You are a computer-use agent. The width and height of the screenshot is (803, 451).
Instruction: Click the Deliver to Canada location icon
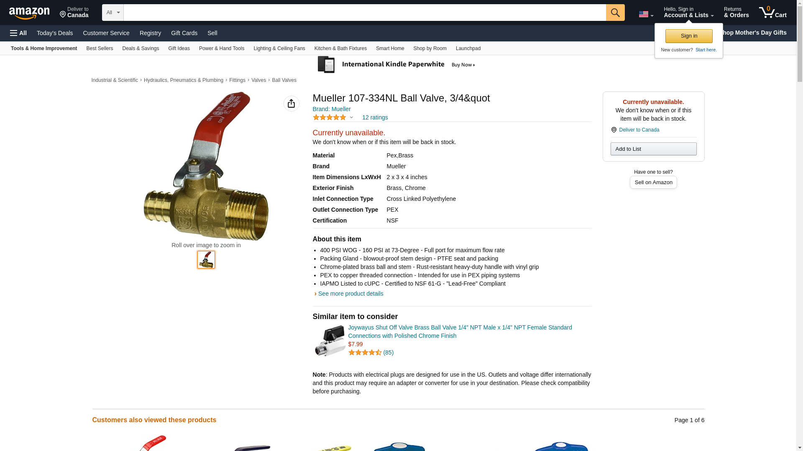[x=614, y=130]
